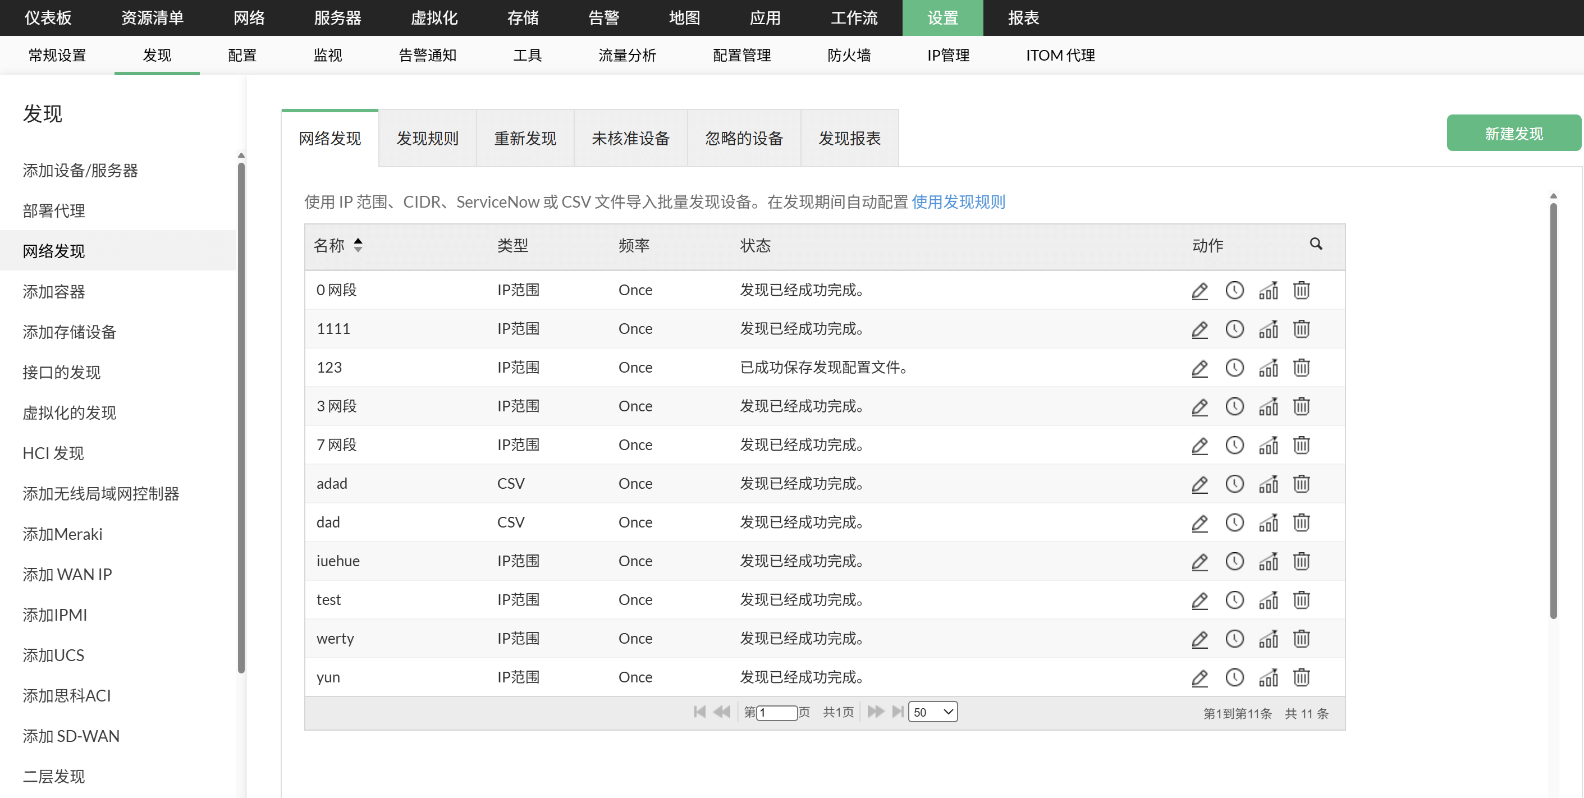The height and width of the screenshot is (798, 1584).
Task: Open schedule clock icon for 1111 row
Action: coord(1234,329)
